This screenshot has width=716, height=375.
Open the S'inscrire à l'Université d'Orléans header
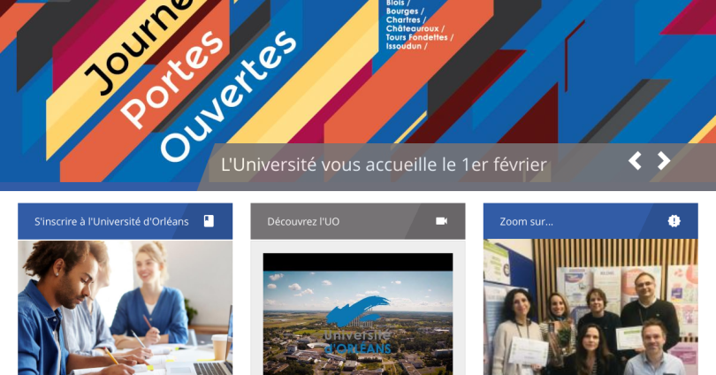click(x=126, y=221)
